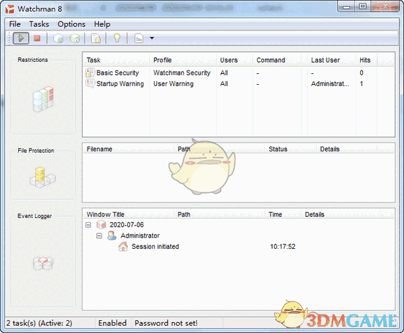404x333 pixels.
Task: Select the Startup Warning task row
Action: [238, 83]
